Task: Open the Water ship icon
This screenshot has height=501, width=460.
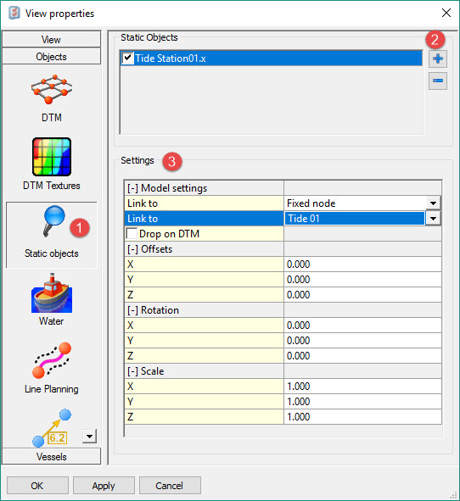Action: click(52, 293)
